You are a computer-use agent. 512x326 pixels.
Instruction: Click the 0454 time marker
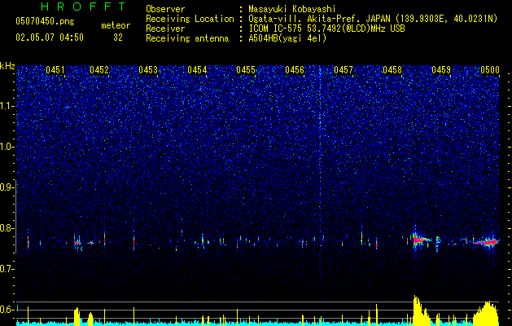point(197,70)
